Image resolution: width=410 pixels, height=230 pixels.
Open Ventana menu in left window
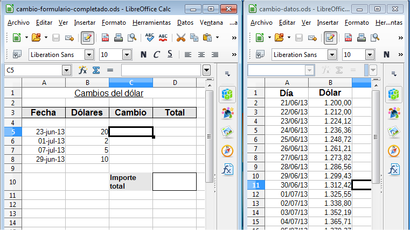(x=211, y=23)
